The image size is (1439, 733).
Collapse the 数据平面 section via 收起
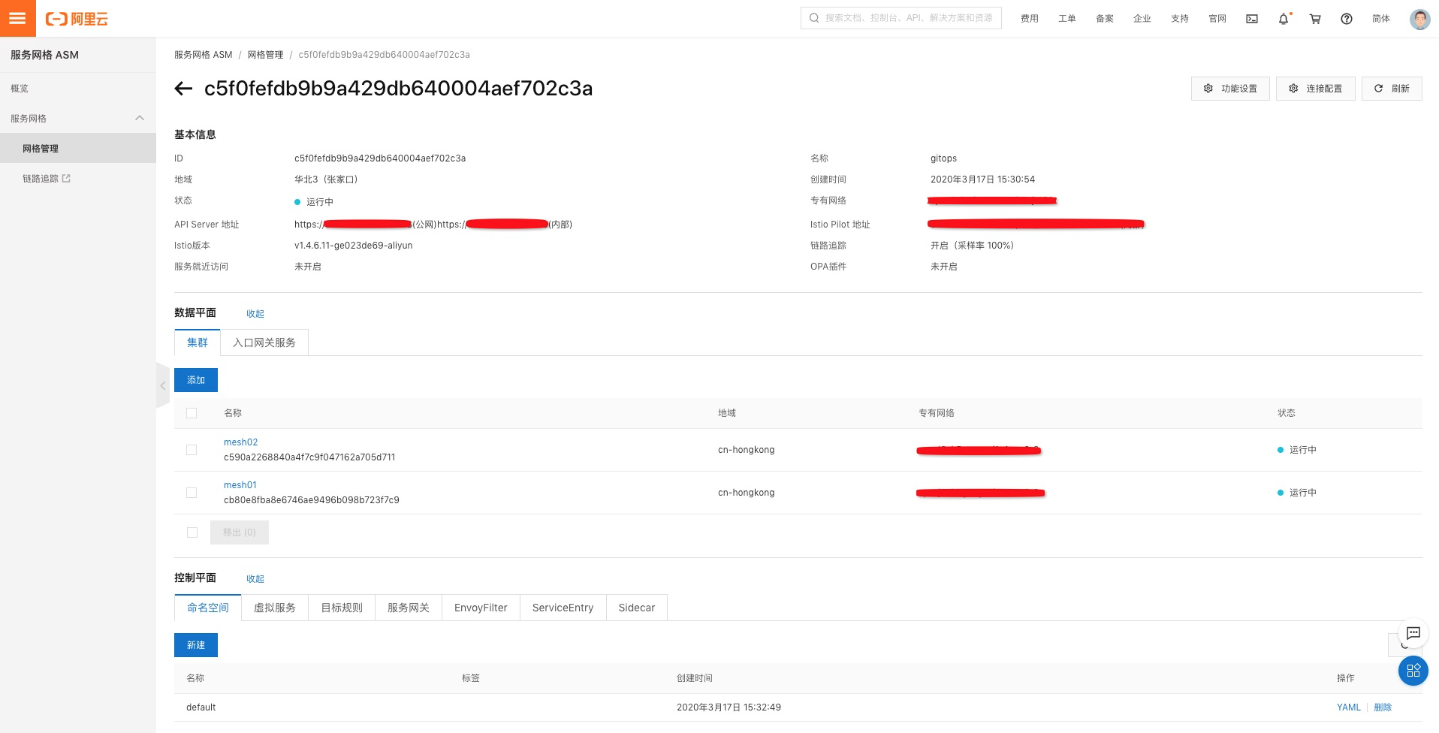255,314
